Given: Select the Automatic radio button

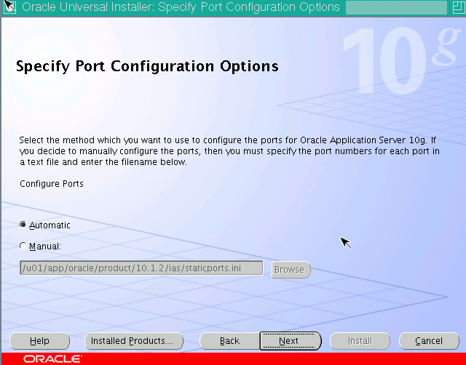Looking at the screenshot, I should click(x=23, y=225).
